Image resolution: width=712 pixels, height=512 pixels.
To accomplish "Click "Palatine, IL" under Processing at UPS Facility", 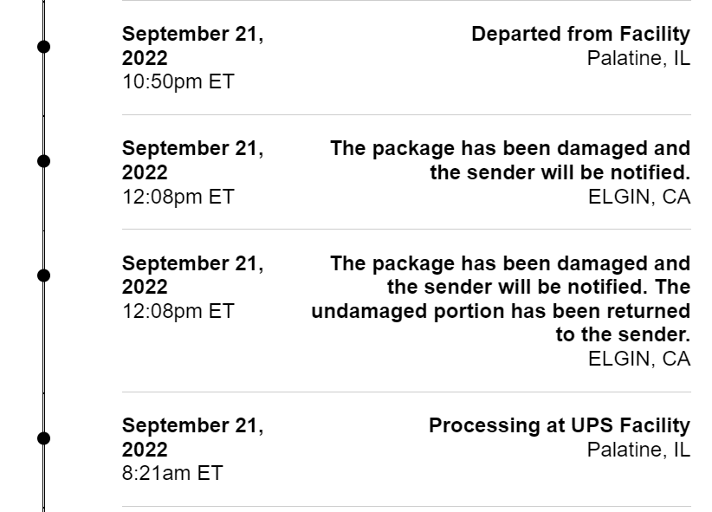I will tap(638, 450).
